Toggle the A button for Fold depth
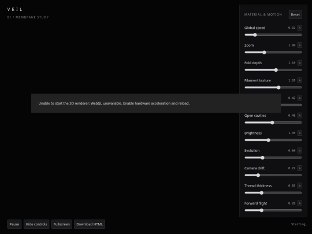This screenshot has width=312, height=234. point(299,63)
